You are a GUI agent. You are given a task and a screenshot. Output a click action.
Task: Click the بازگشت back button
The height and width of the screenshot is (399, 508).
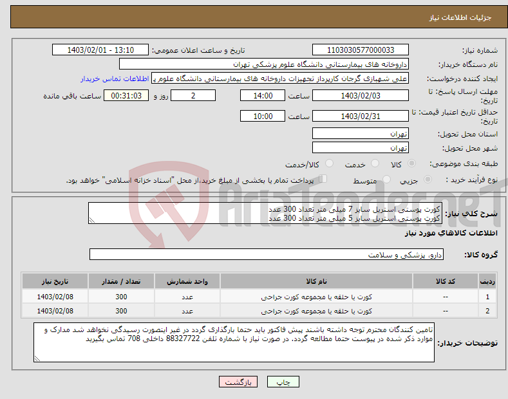click(238, 382)
